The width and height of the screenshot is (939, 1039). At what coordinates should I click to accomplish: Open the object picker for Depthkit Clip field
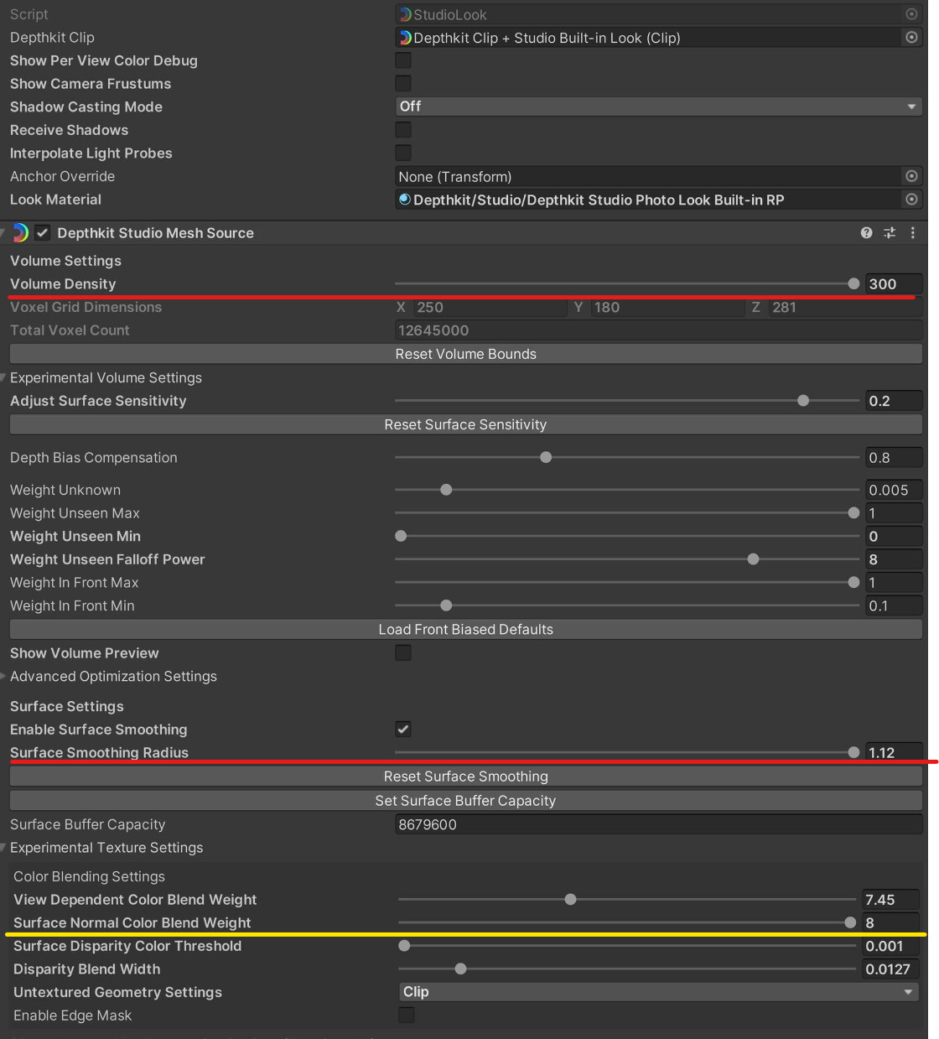click(x=911, y=38)
